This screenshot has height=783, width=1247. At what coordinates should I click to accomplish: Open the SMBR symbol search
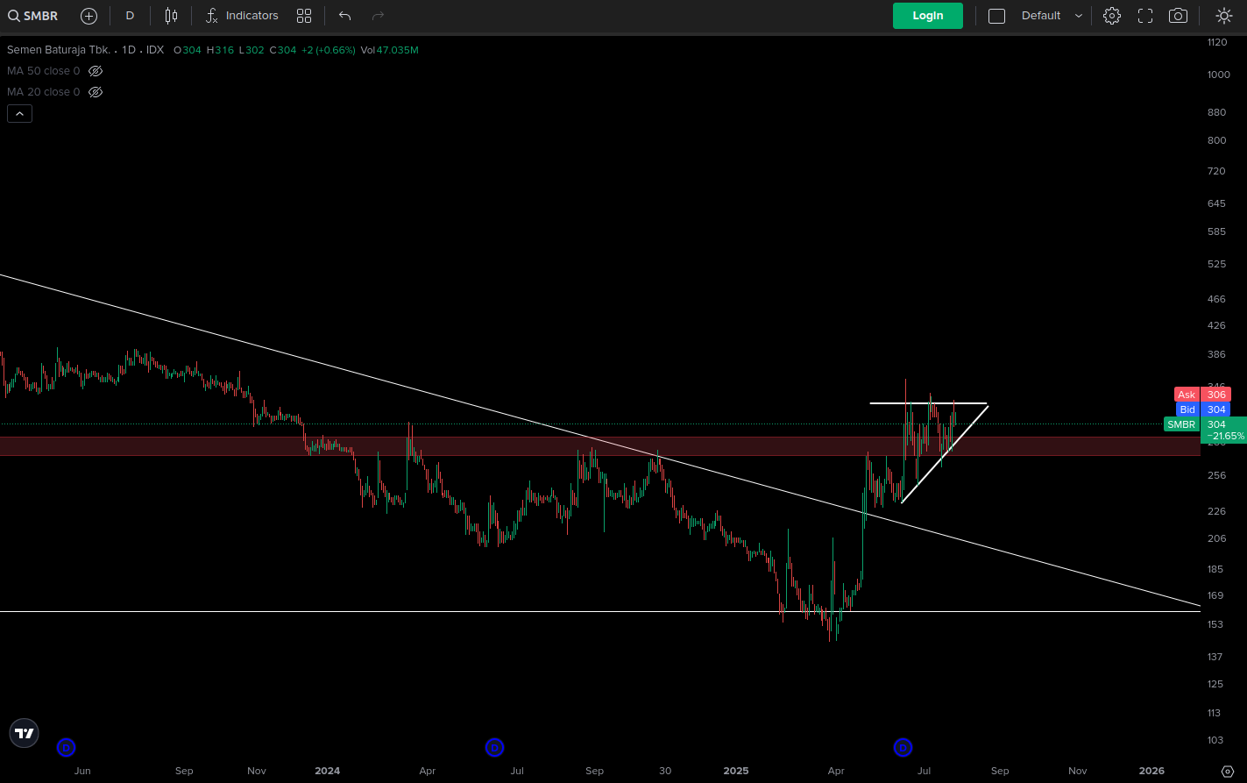coord(33,16)
